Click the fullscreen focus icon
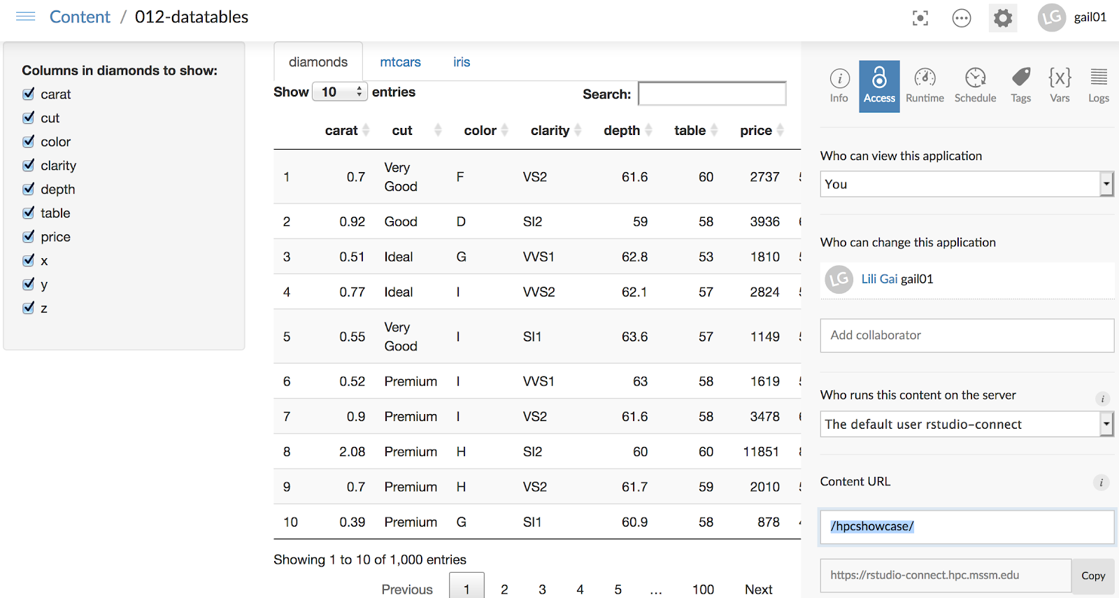The width and height of the screenshot is (1119, 598). tap(920, 18)
